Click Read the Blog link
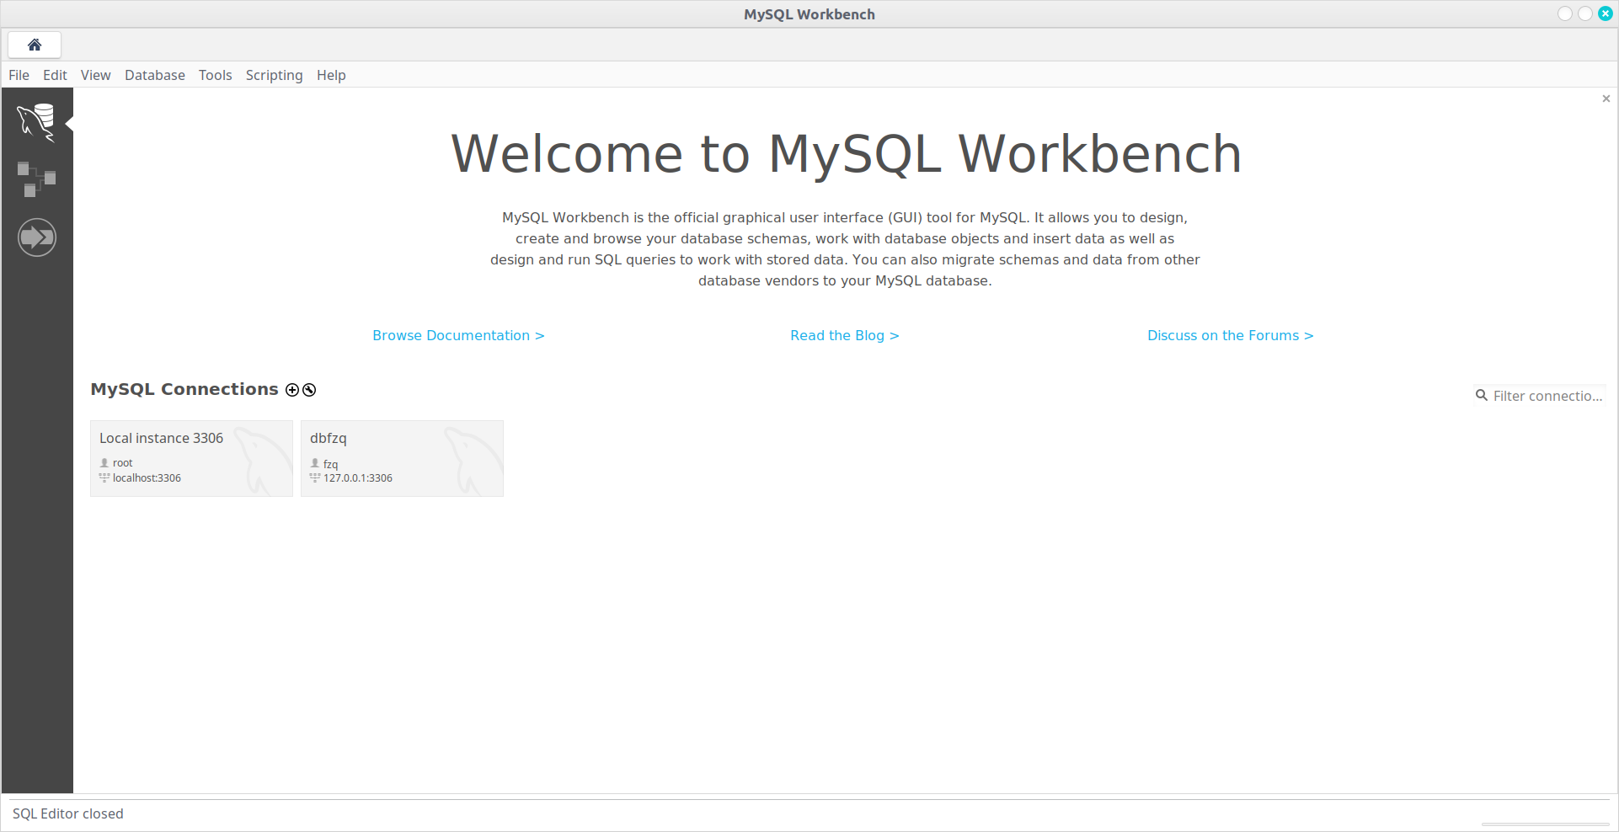Image resolution: width=1619 pixels, height=832 pixels. pyautogui.click(x=844, y=335)
